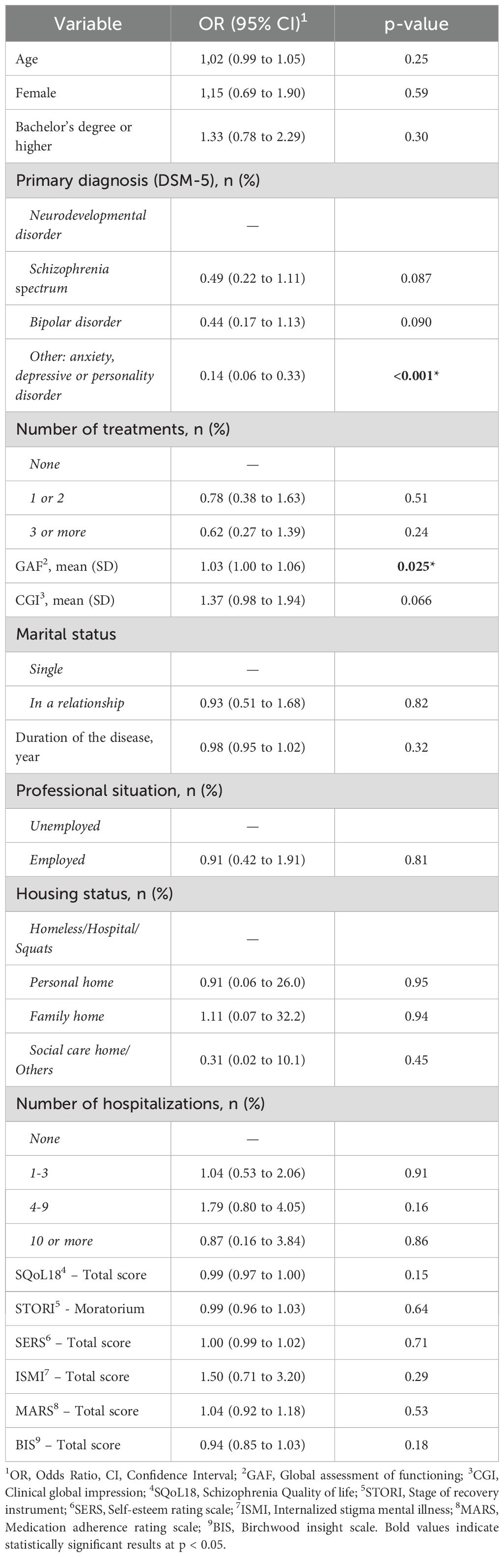Select the ISMI Total score row label
Screen dimensions: 504x1557
pos(72,1376)
